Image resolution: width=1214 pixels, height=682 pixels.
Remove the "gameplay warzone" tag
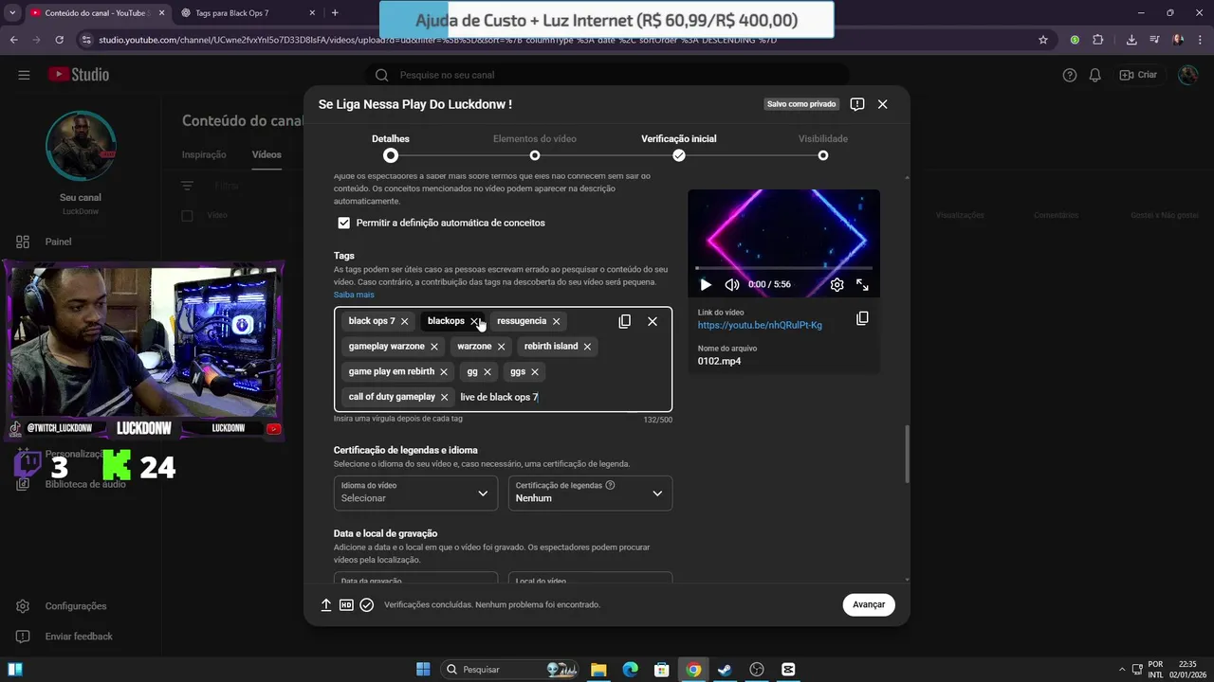click(434, 347)
